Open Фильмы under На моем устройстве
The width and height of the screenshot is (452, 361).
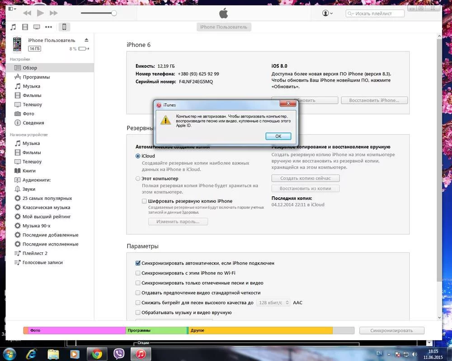[x=50, y=153]
